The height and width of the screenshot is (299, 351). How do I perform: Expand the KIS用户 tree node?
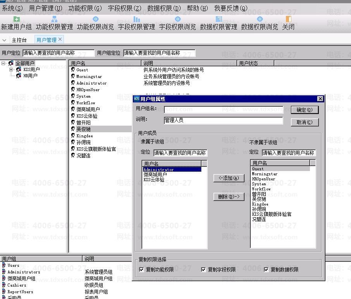click(x=11, y=69)
